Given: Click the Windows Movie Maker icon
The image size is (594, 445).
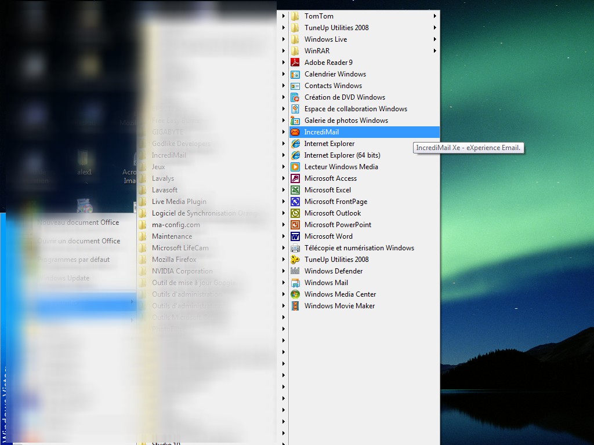Looking at the screenshot, I should tap(295, 306).
